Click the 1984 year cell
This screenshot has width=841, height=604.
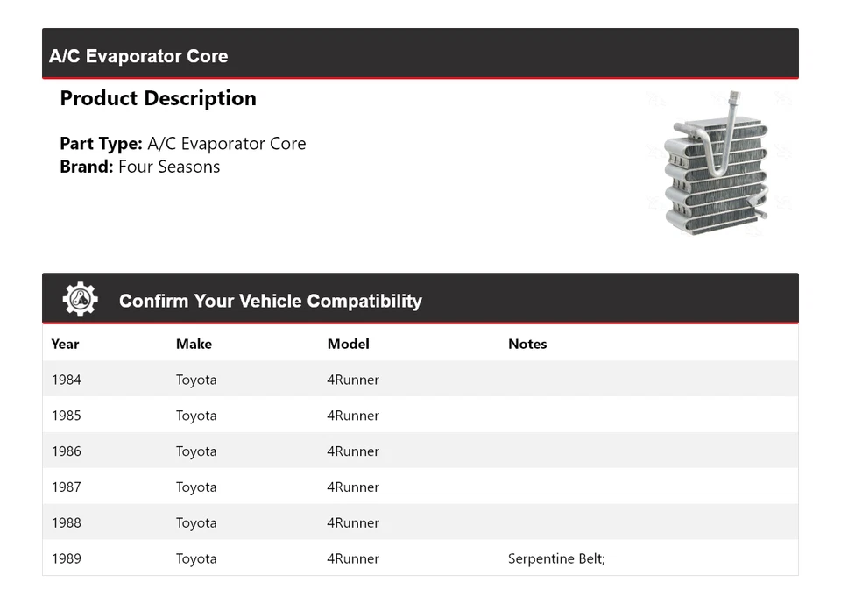pyautogui.click(x=67, y=380)
